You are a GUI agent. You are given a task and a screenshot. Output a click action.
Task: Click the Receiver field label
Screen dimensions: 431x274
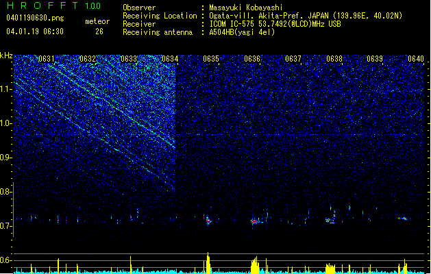[139, 24]
